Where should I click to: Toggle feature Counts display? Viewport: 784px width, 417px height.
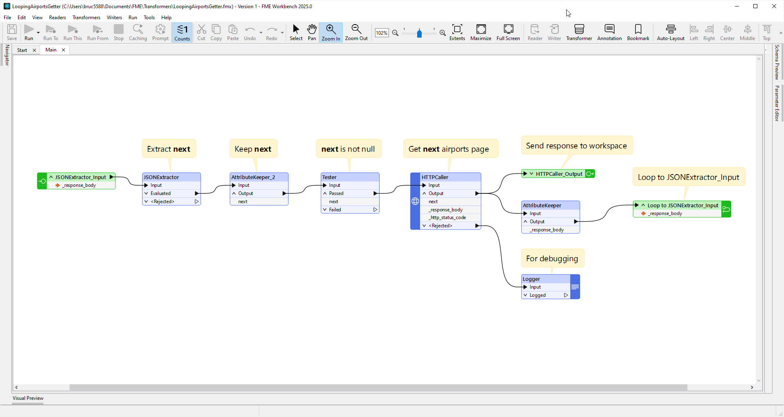182,32
